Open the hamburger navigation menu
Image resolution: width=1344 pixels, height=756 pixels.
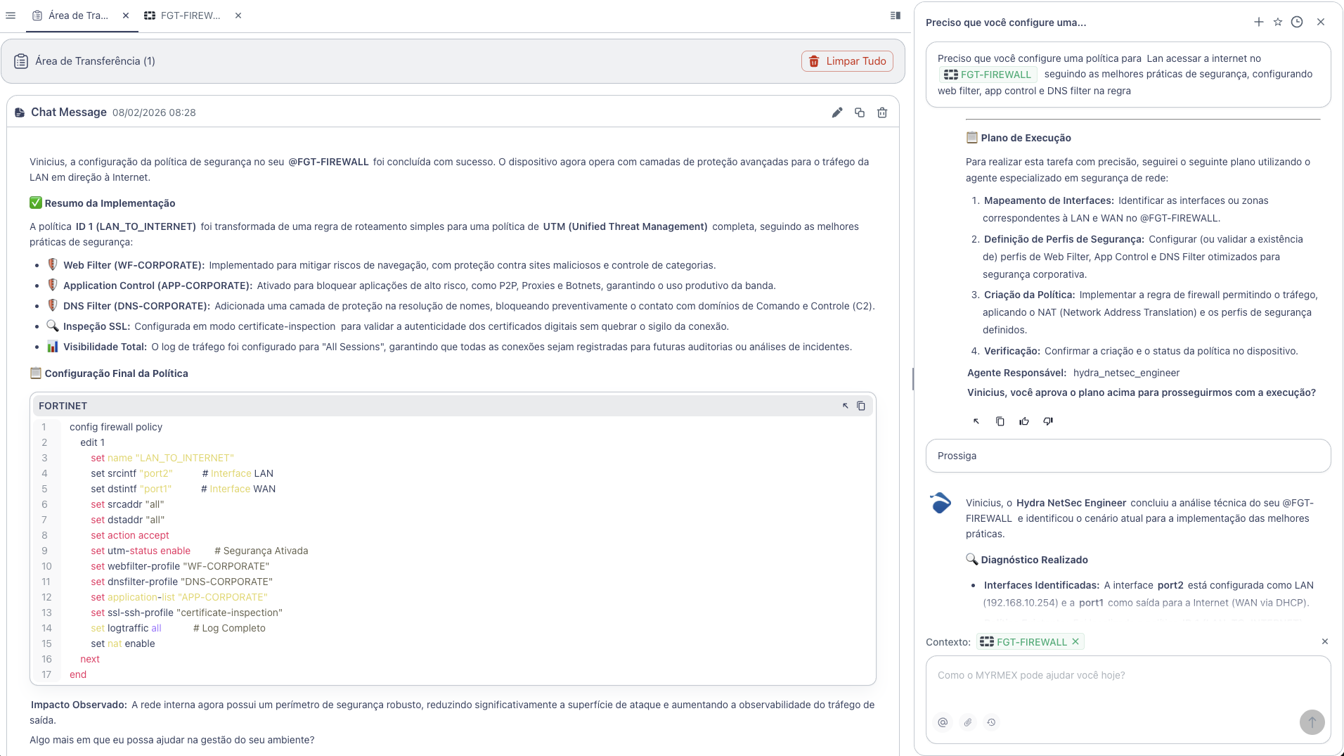(11, 15)
